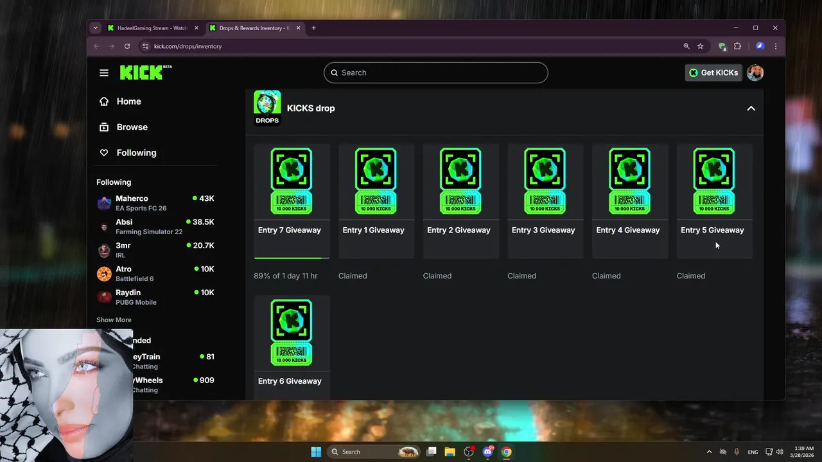Click the Browse icon in sidebar

(x=104, y=127)
